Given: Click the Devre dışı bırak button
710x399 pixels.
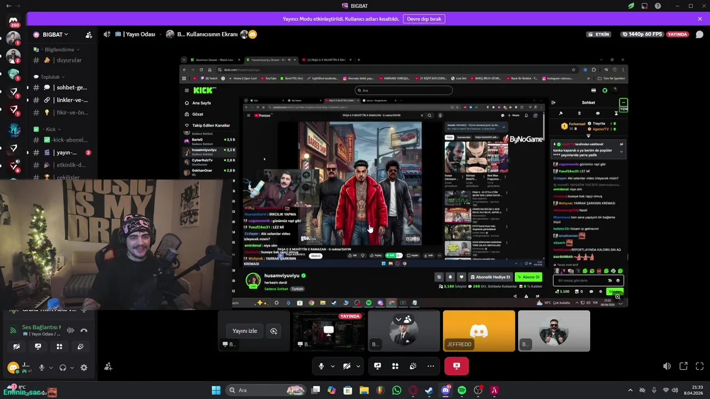Looking at the screenshot, I should (x=424, y=19).
